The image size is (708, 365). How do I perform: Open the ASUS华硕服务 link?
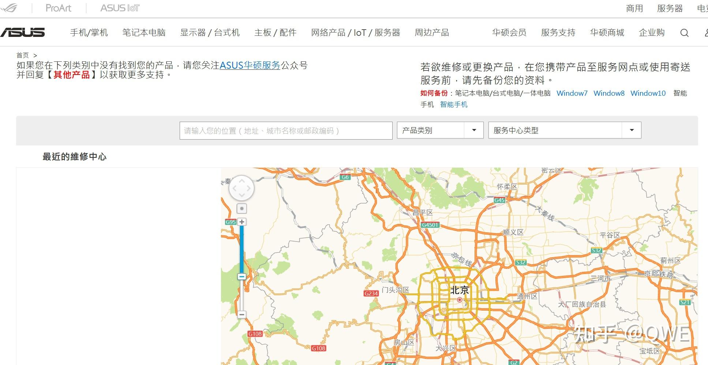coord(250,65)
